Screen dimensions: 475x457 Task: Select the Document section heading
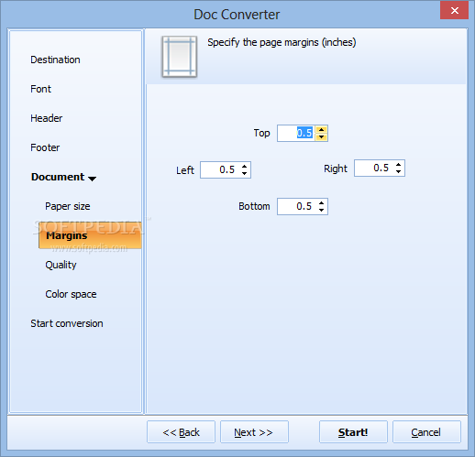[58, 177]
